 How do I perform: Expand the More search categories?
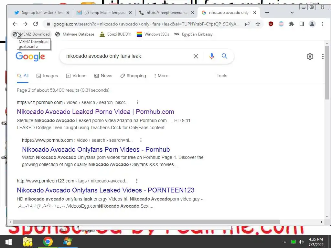(161, 76)
